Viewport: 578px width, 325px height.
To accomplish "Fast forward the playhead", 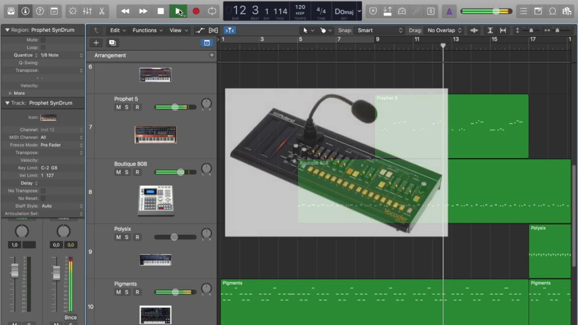I will 143,11.
